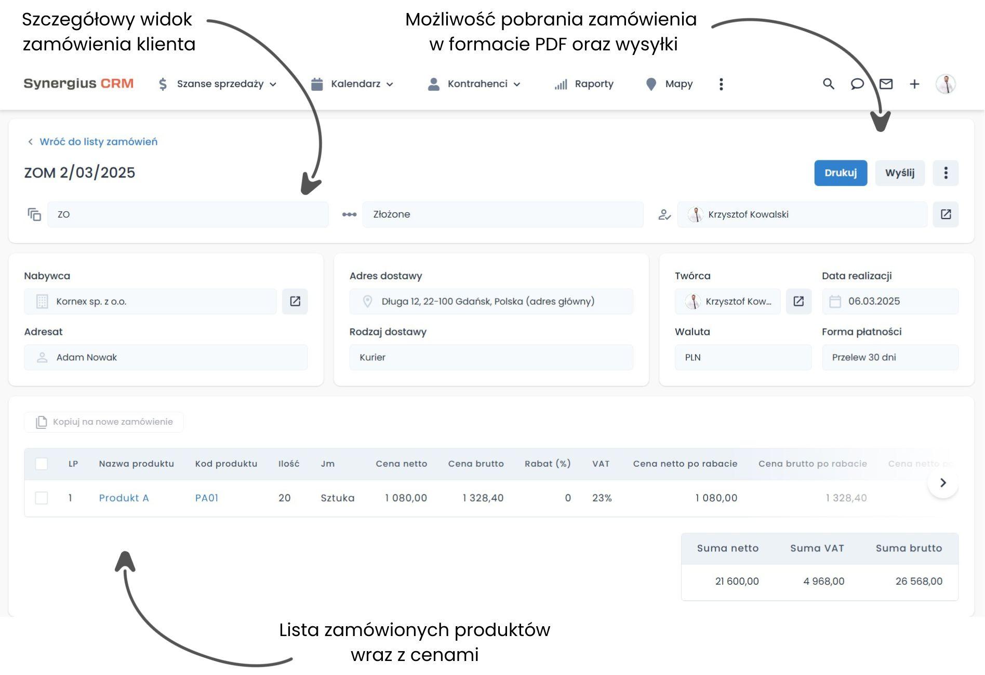The height and width of the screenshot is (675, 985).
Task: Open the more options dots in the navigation bar
Action: point(721,84)
